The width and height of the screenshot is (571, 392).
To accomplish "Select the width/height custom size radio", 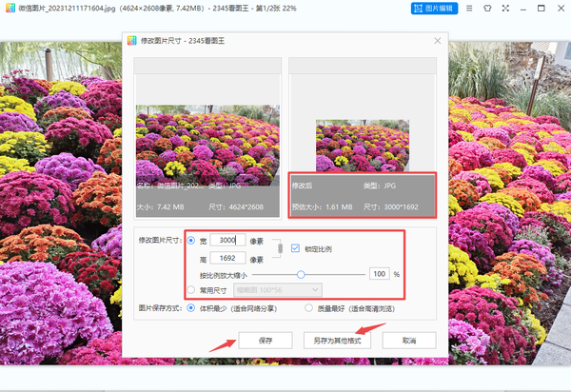I will [191, 241].
